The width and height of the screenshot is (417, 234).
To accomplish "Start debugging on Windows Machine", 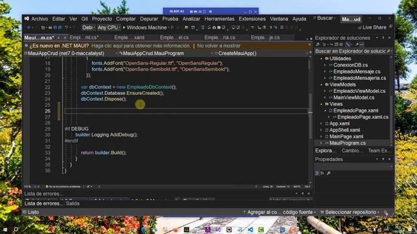I will point(145,27).
